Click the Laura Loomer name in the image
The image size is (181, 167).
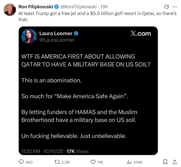point(56,34)
